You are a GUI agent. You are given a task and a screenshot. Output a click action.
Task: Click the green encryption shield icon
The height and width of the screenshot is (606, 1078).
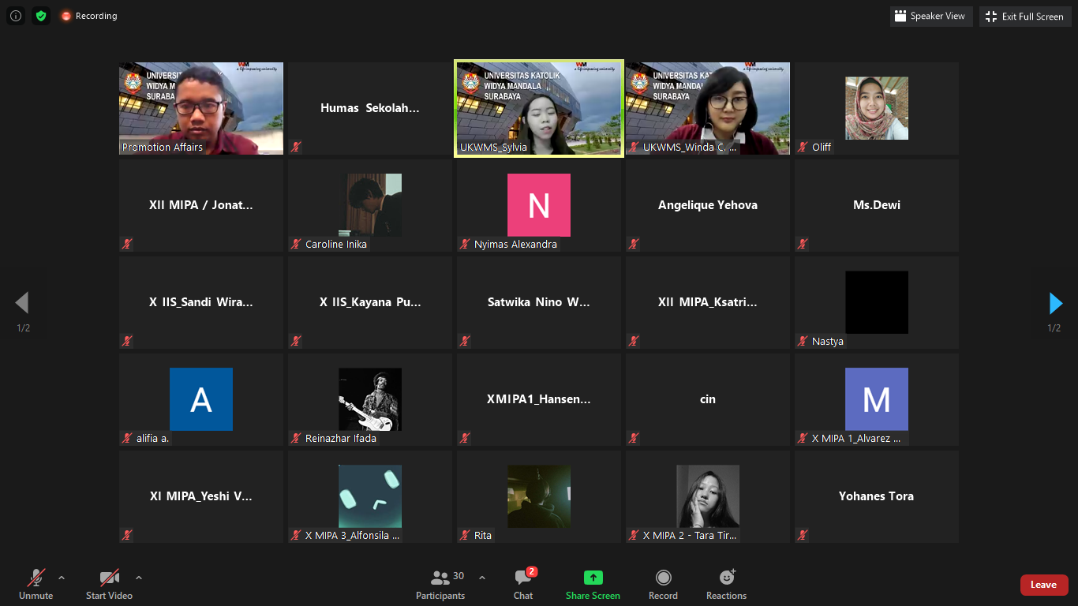(x=41, y=16)
